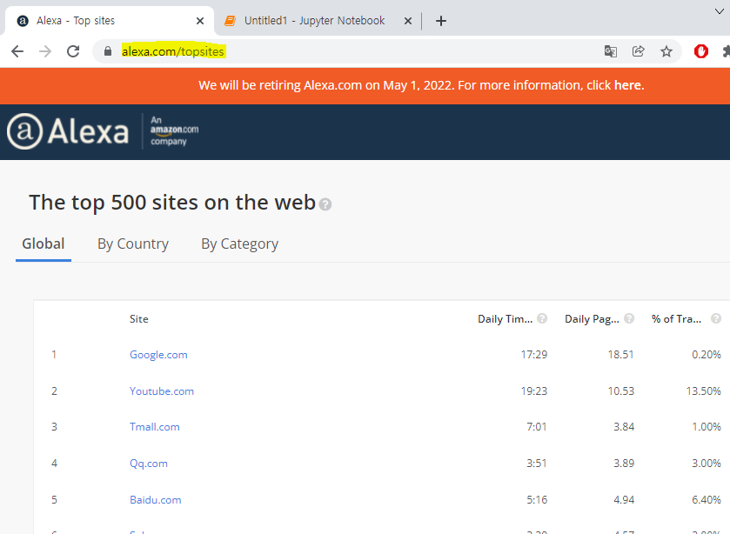
Task: Click the Alexa logo in header
Action: coord(68,131)
